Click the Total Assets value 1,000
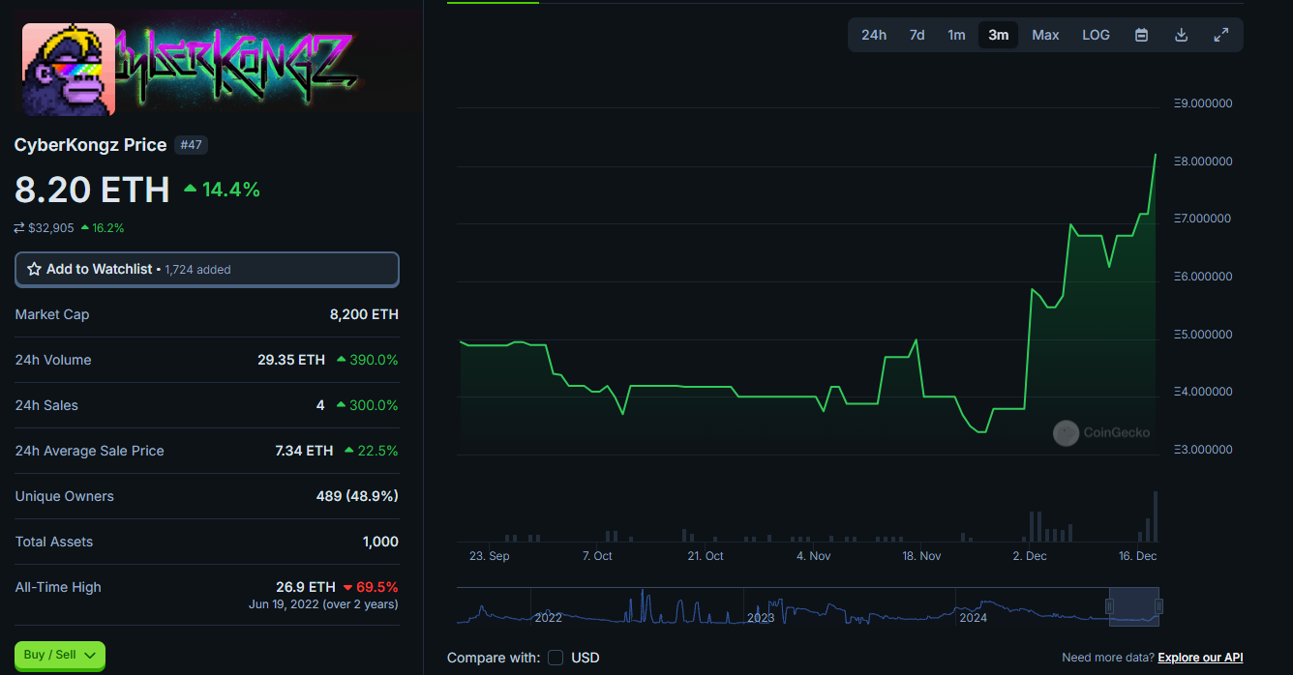This screenshot has width=1293, height=675. coord(380,542)
